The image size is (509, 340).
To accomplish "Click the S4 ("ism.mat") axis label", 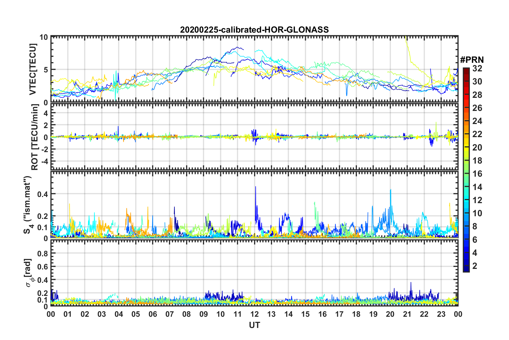I will [28, 205].
